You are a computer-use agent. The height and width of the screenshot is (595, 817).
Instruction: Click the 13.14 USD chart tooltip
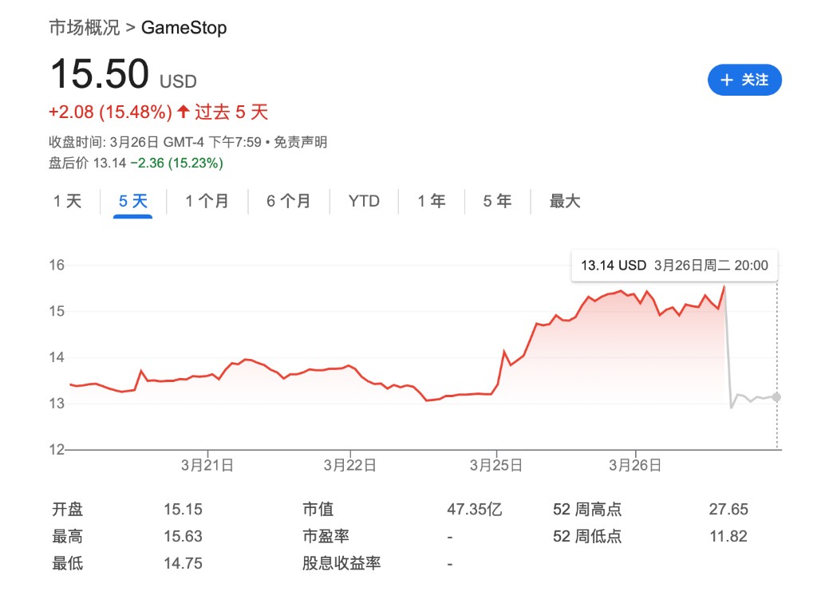[674, 266]
